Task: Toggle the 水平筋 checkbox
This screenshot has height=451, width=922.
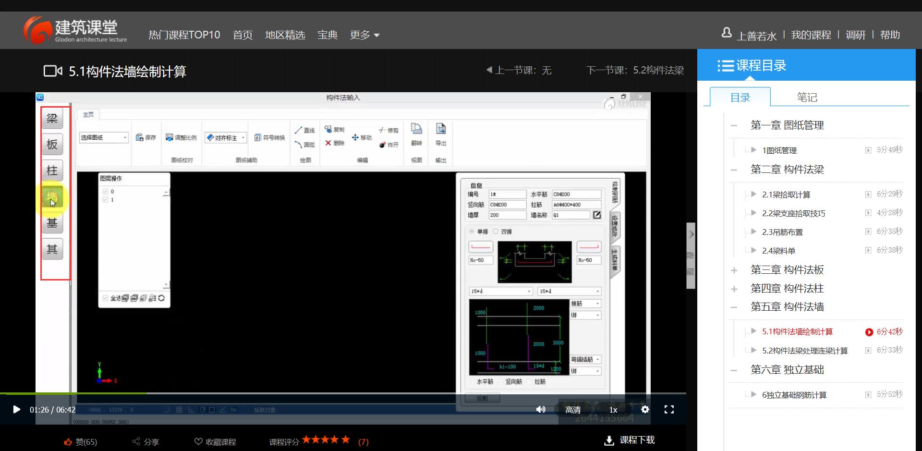Action: click(472, 381)
